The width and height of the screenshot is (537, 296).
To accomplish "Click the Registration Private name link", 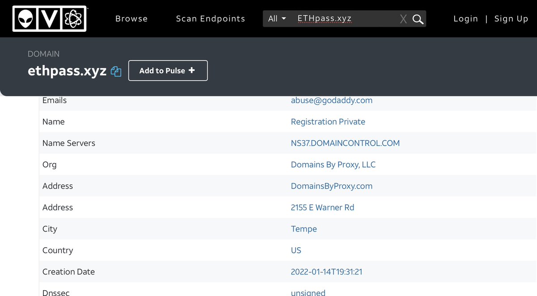I will (x=328, y=122).
